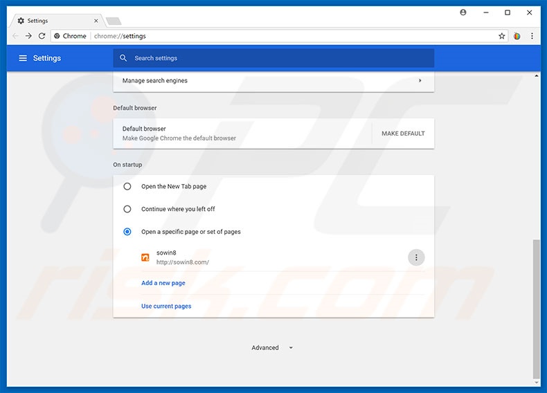The width and height of the screenshot is (547, 393).
Task: Click the sowin8 orange favicon
Action: click(x=145, y=257)
